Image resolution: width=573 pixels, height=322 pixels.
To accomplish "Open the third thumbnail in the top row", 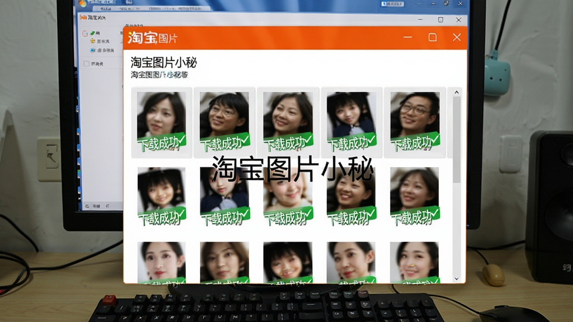I will coord(288,122).
